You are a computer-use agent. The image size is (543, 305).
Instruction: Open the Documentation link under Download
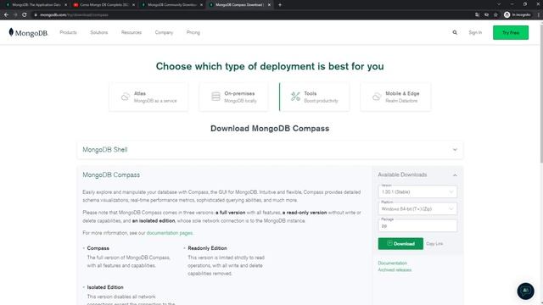pyautogui.click(x=392, y=263)
